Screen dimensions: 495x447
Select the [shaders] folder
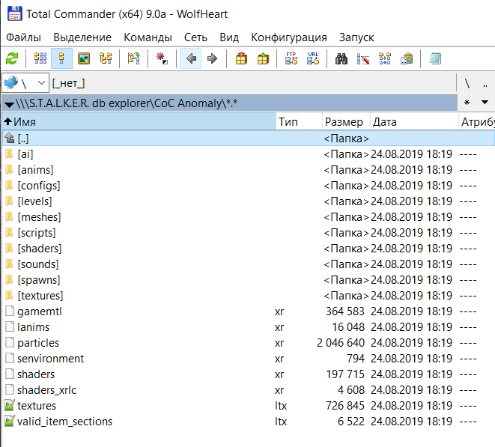248,249
